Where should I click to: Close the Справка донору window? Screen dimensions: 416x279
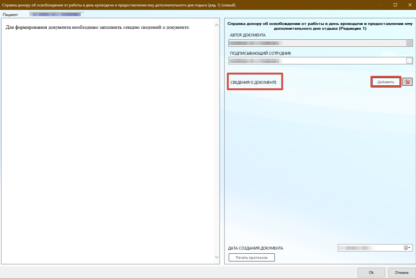(409, 5)
